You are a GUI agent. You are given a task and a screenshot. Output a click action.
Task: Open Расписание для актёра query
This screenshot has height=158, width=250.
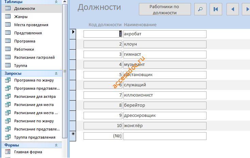pyautogui.click(x=35, y=96)
